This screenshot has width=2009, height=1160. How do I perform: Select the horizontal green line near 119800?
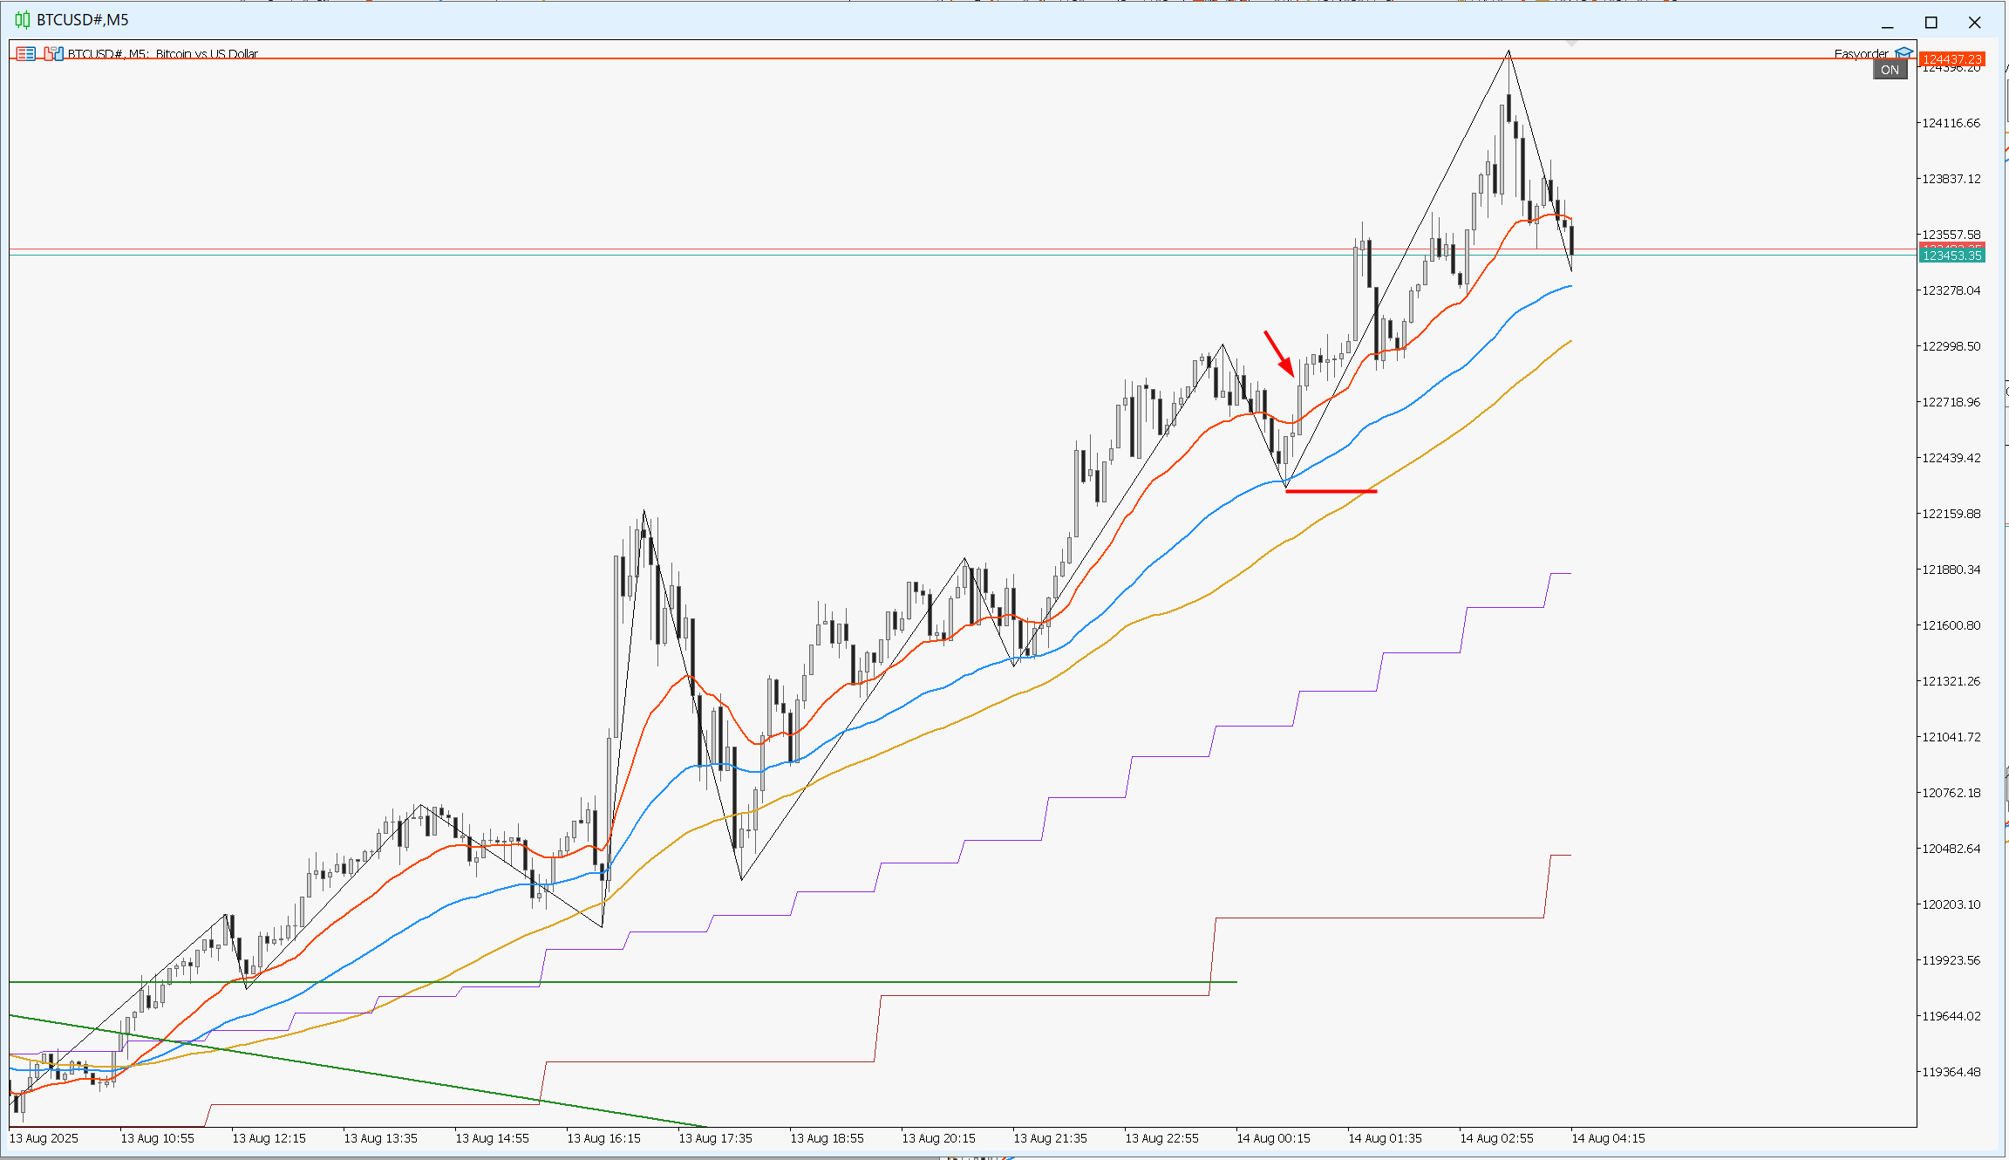point(623,982)
